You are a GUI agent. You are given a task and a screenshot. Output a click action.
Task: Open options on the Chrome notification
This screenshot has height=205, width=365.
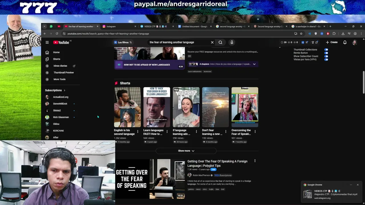[351, 185]
